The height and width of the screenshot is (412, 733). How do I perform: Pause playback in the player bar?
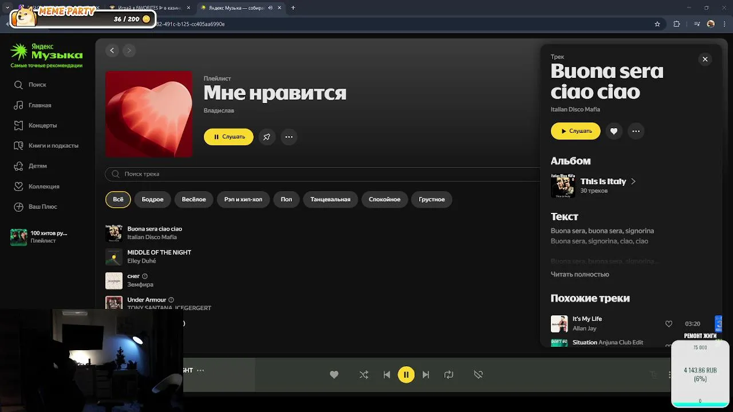coord(406,374)
